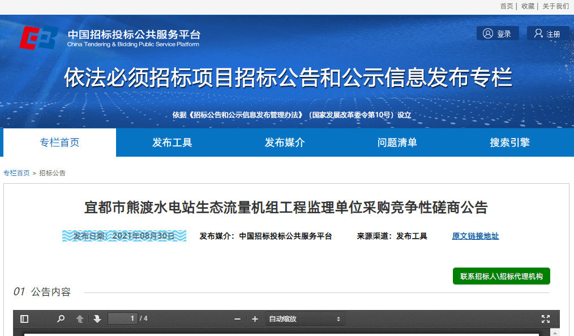Image resolution: width=574 pixels, height=336 pixels.
Task: Click the 注册 register button
Action: pyautogui.click(x=547, y=34)
